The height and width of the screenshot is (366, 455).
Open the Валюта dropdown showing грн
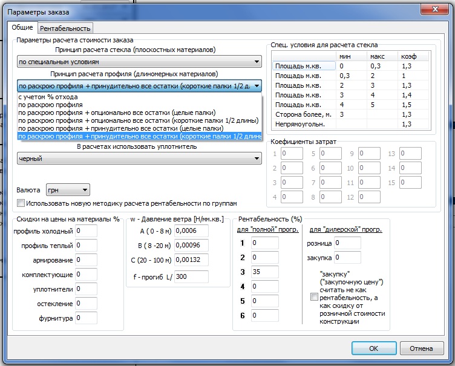pyautogui.click(x=68, y=190)
